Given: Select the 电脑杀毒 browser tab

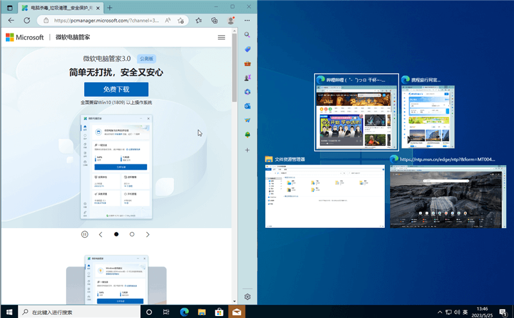Looking at the screenshot, I should pyautogui.click(x=61, y=8).
